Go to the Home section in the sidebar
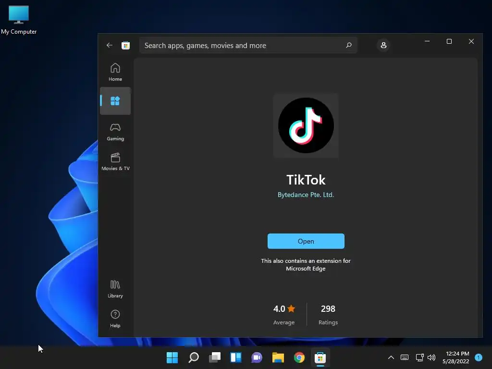Viewport: 492px width, 369px height. pyautogui.click(x=115, y=72)
